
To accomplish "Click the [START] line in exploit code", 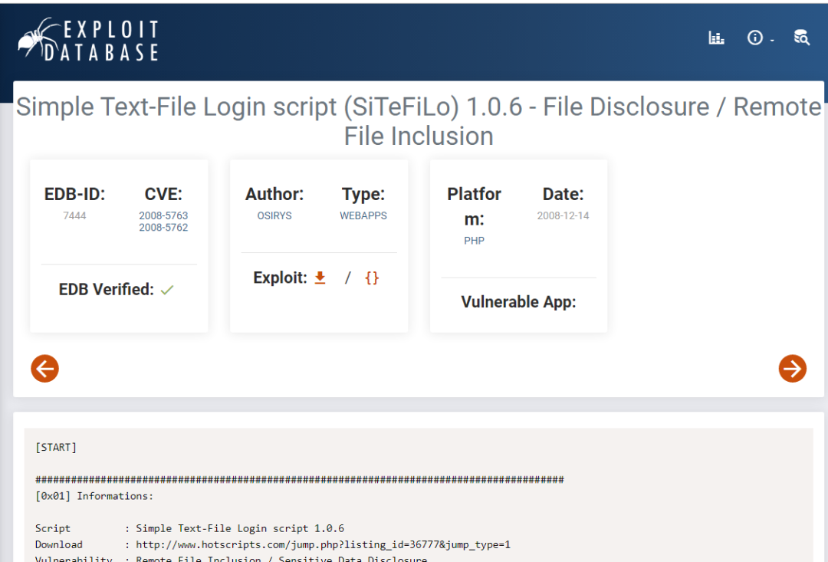I will [56, 448].
